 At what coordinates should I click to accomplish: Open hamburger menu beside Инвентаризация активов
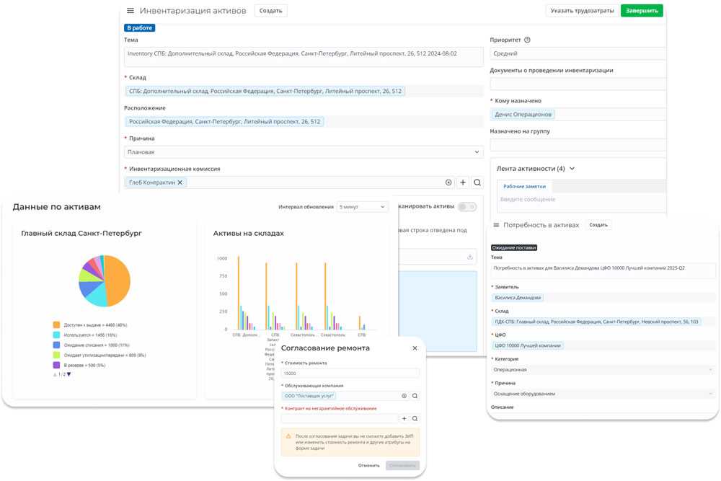coord(131,11)
